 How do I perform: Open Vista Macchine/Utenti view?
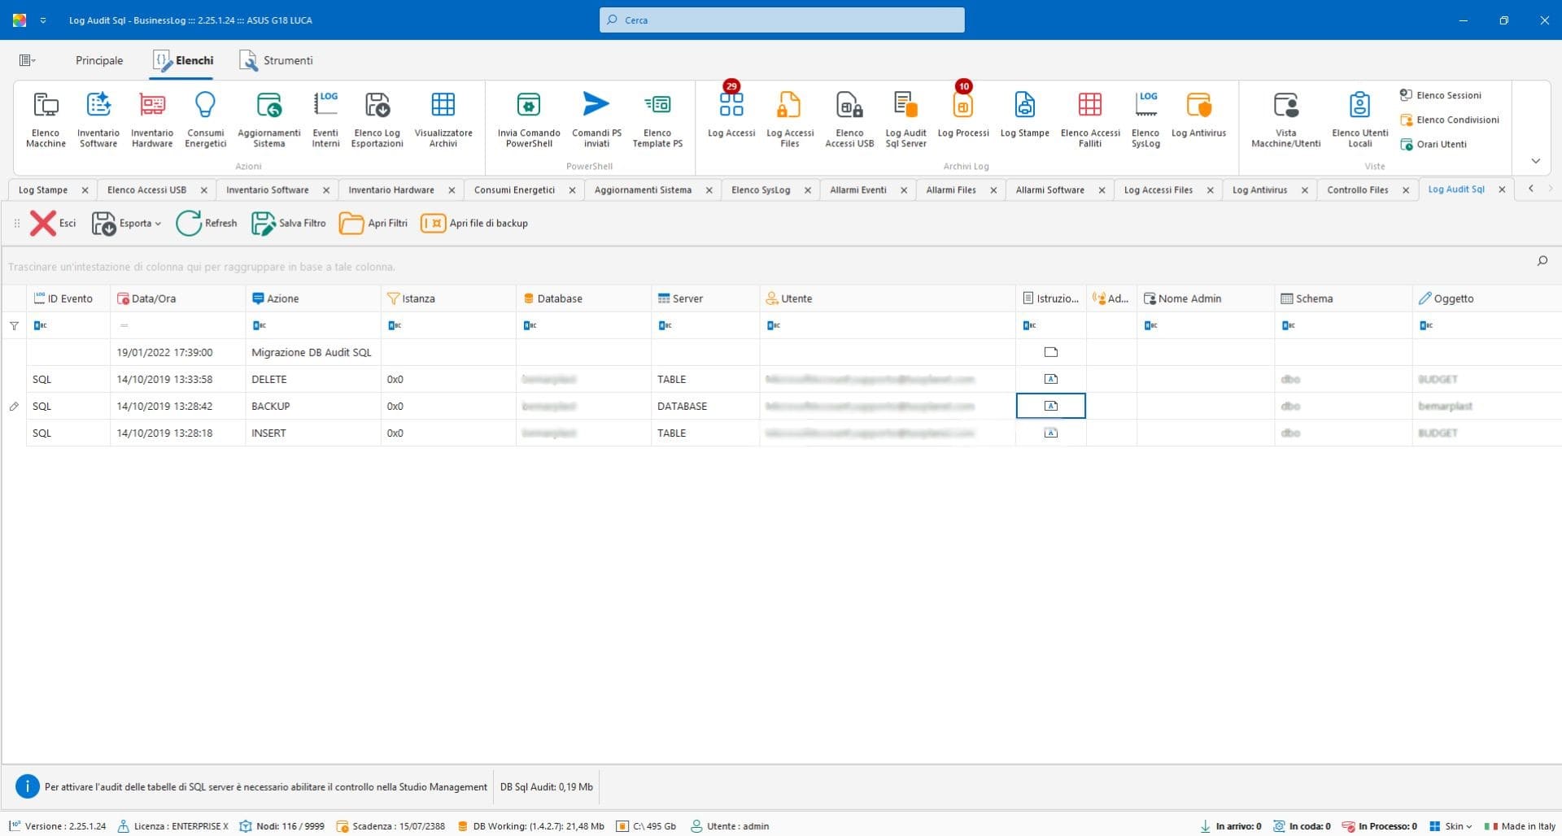pos(1285,119)
